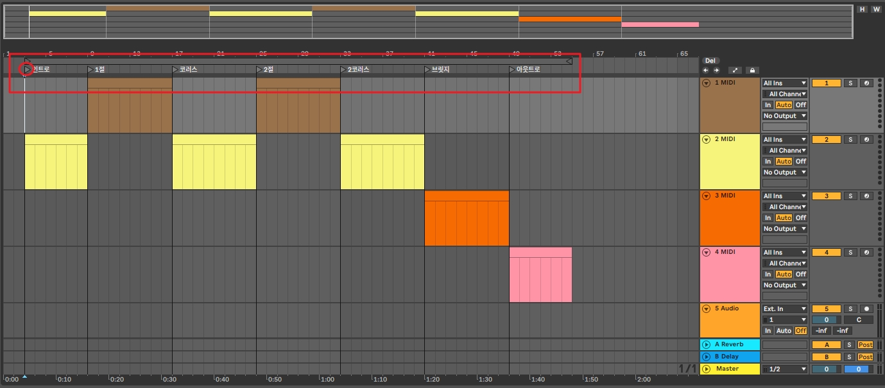Select the 코러스 locator marker
This screenshot has width=885, height=388.
(185, 69)
